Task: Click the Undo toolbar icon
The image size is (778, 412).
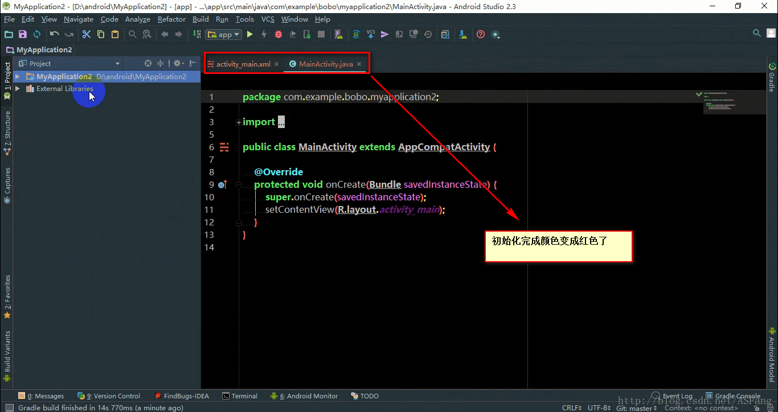Action: tap(54, 34)
